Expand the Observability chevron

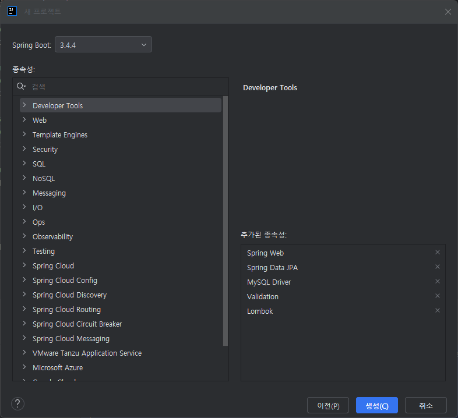click(x=24, y=236)
